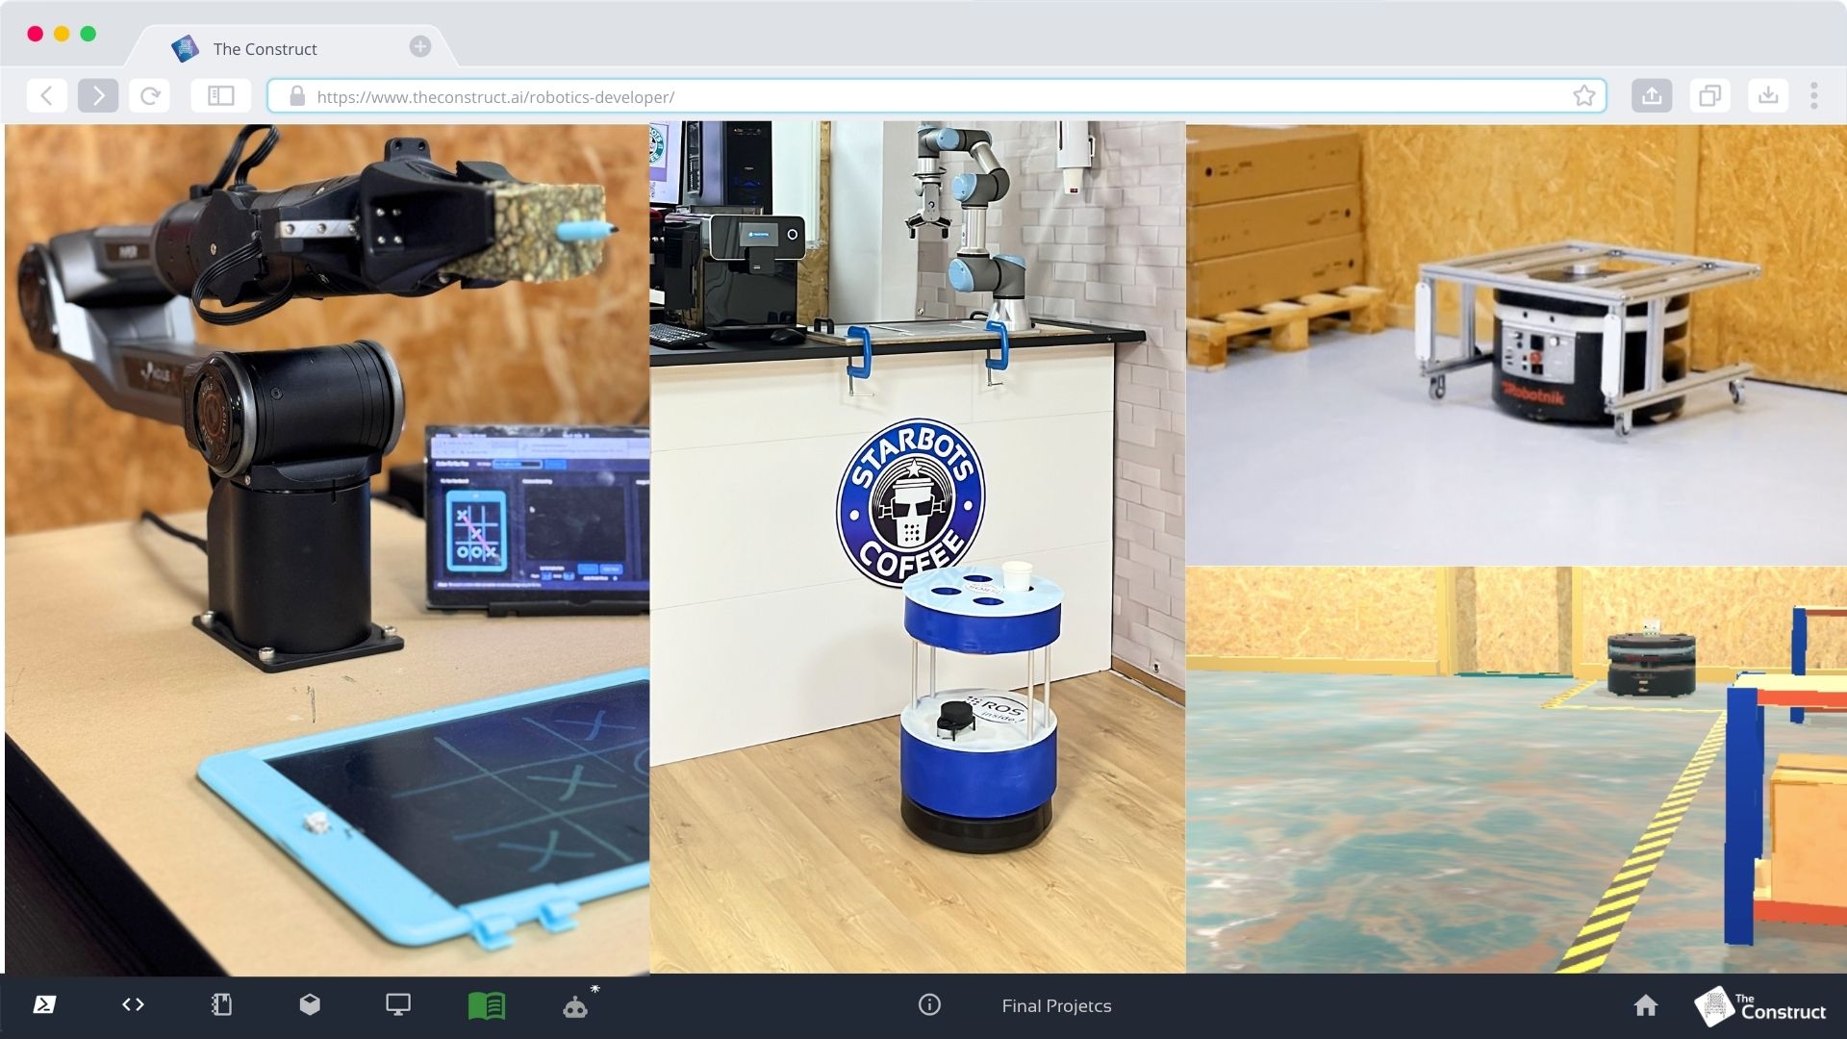
Task: Open a new tab with the plus
Action: coord(420,46)
